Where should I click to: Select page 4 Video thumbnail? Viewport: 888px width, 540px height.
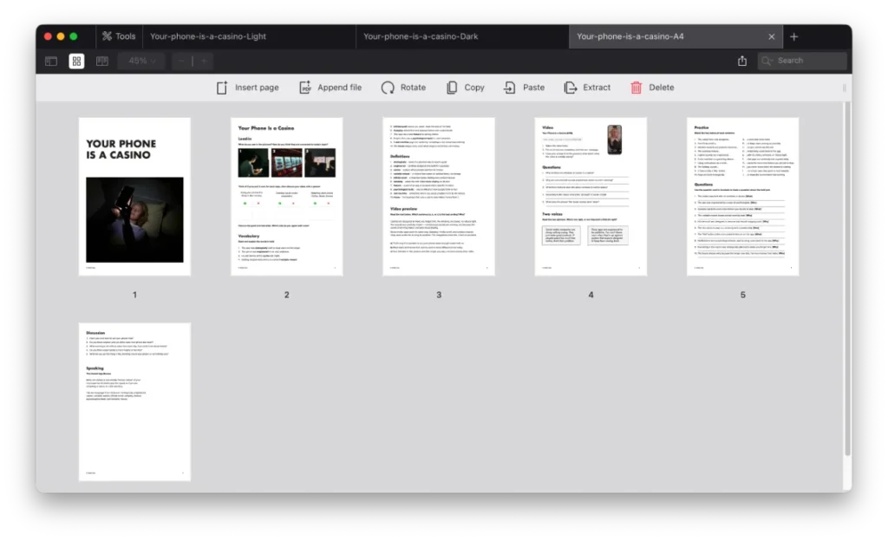(591, 197)
